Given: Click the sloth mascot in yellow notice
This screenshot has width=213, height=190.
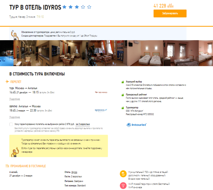Looking at the screenshot, I should point(15,152).
